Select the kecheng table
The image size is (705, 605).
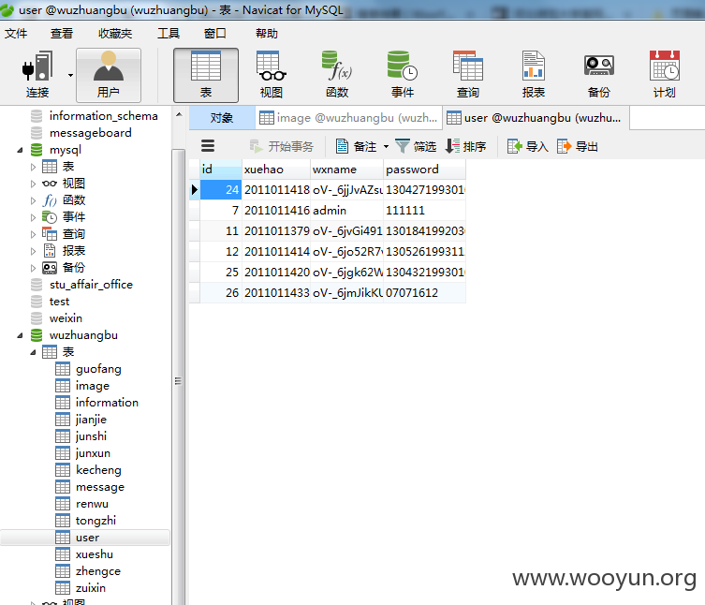click(98, 470)
